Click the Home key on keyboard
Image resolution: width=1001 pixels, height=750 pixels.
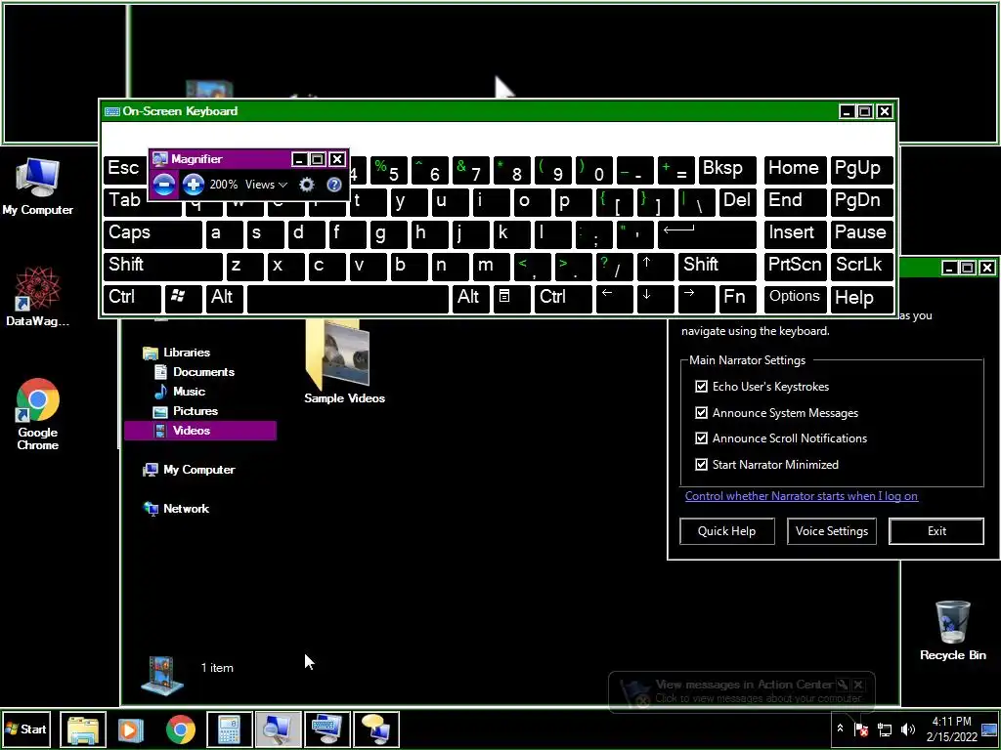[x=795, y=170]
